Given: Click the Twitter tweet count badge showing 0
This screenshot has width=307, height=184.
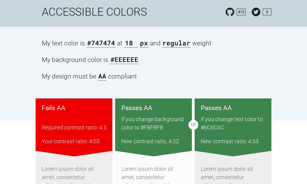Looking at the screenshot, I should coord(267,12).
